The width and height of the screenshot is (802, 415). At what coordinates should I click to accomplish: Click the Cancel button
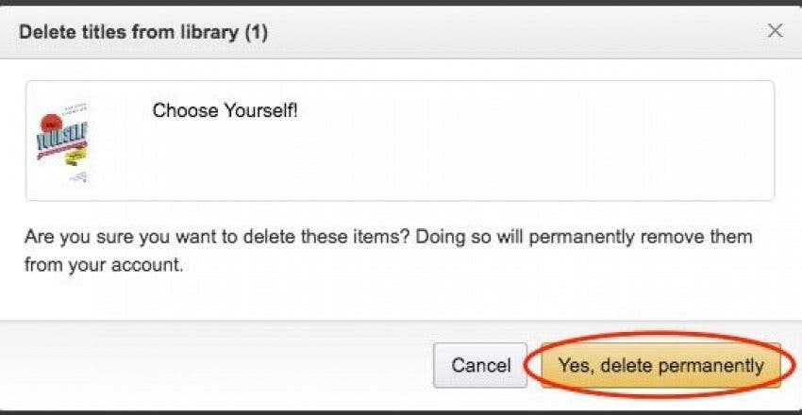pyautogui.click(x=480, y=365)
